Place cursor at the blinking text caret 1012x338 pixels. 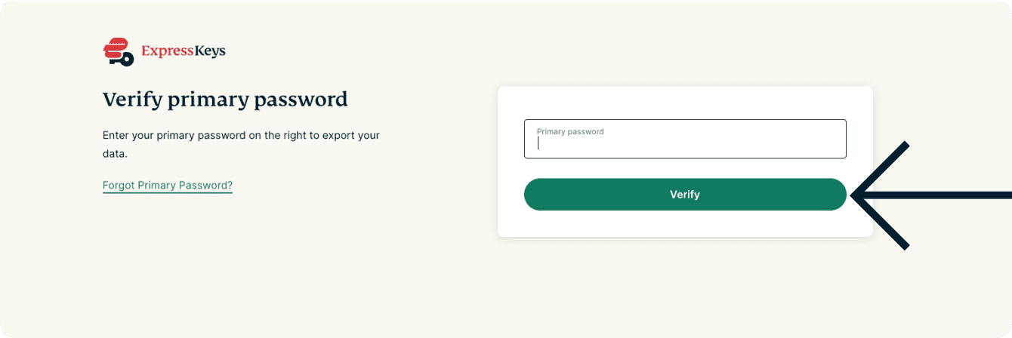click(538, 143)
